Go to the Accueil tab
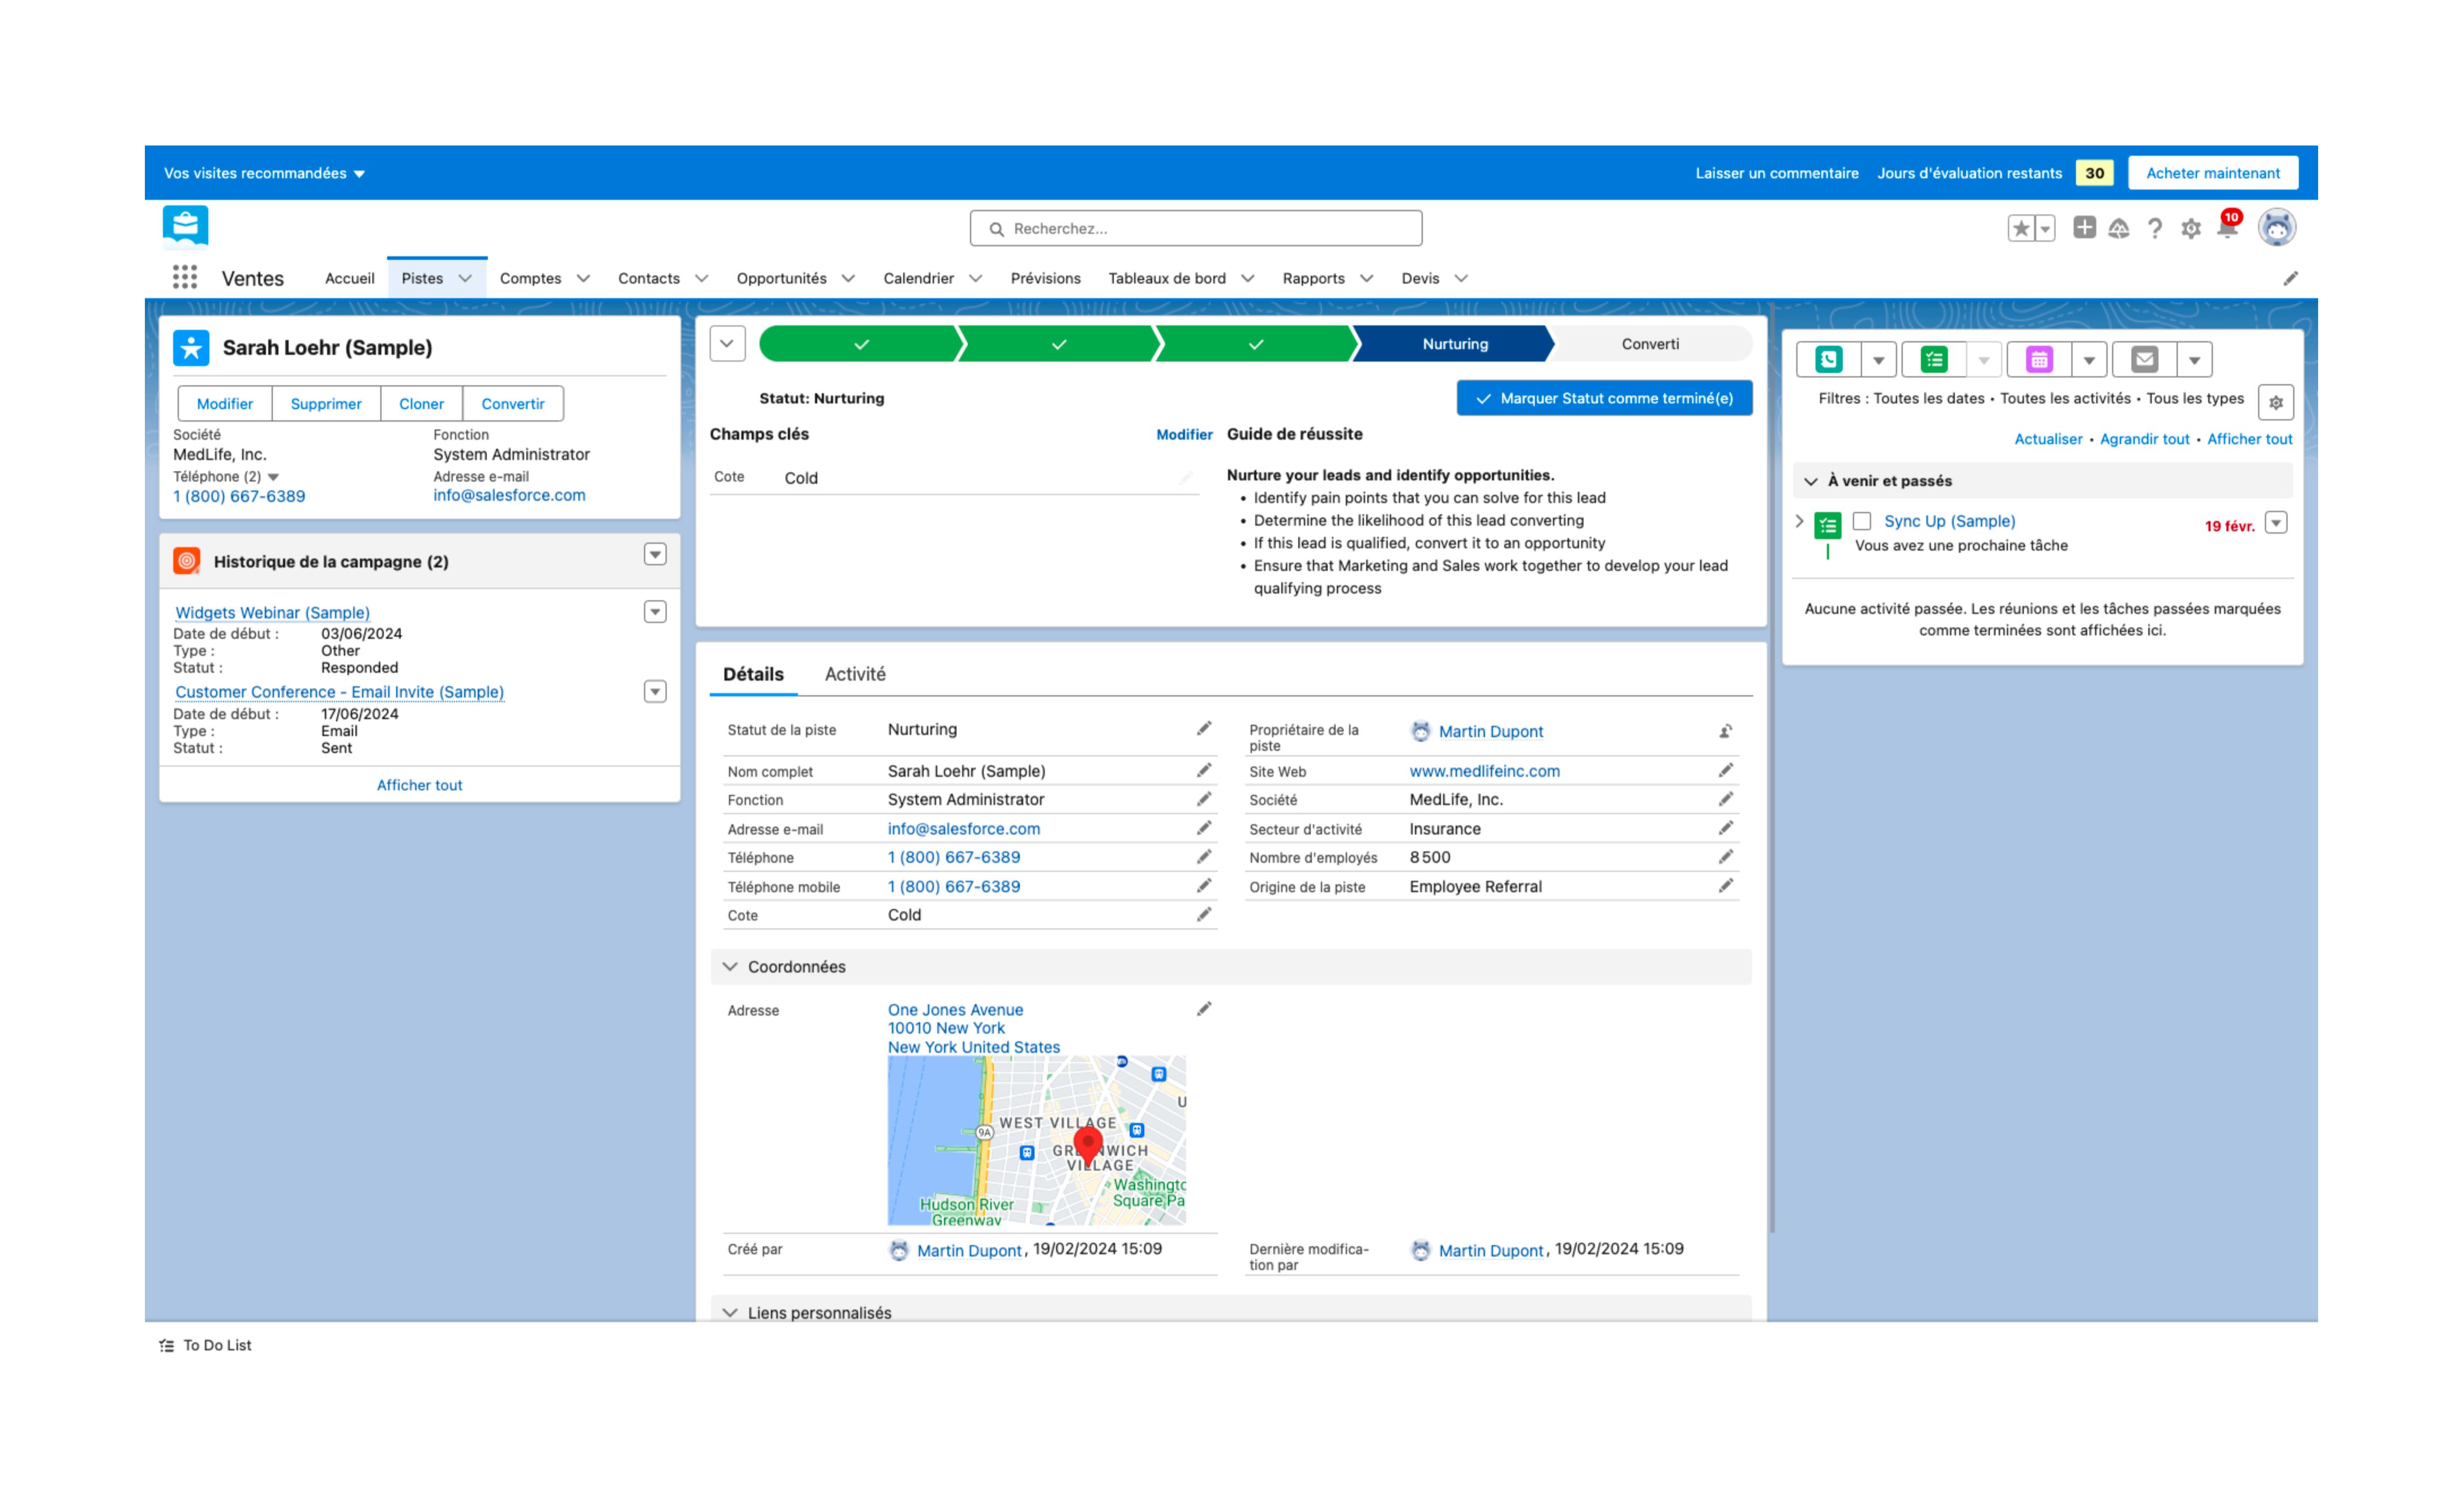The height and width of the screenshot is (1512, 2463). tap(349, 278)
